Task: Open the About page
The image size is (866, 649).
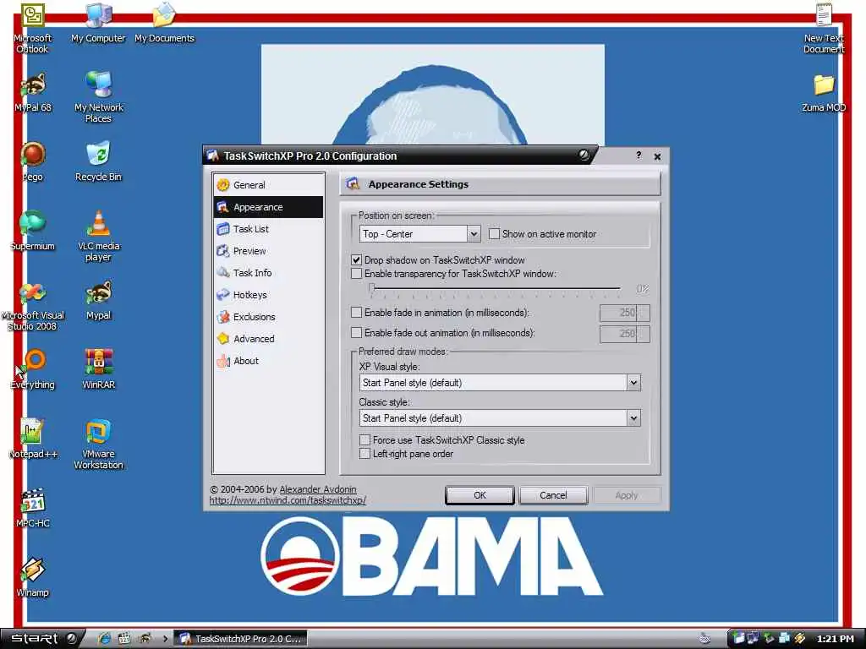Action: pos(268,361)
